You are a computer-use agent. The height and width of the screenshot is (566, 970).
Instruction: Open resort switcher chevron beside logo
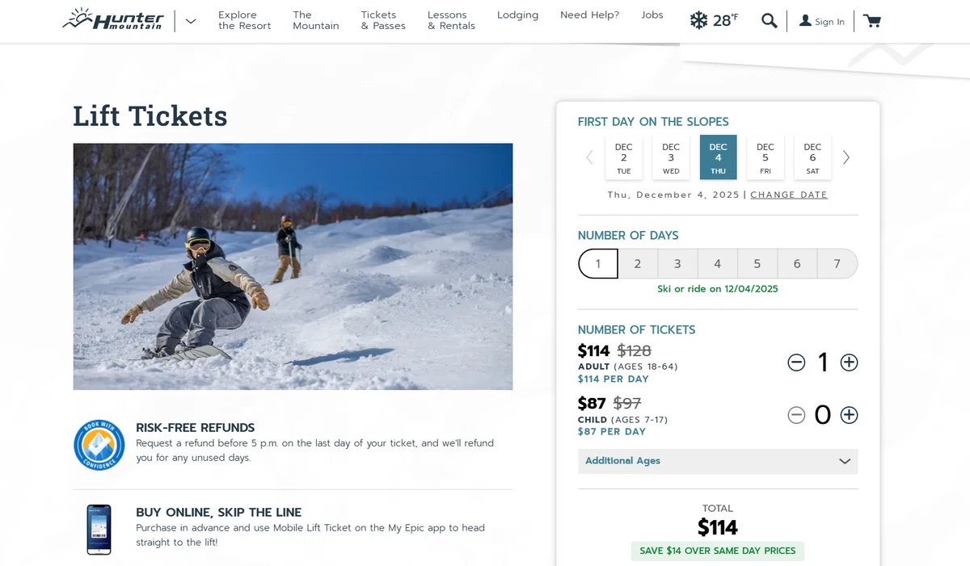tap(191, 21)
